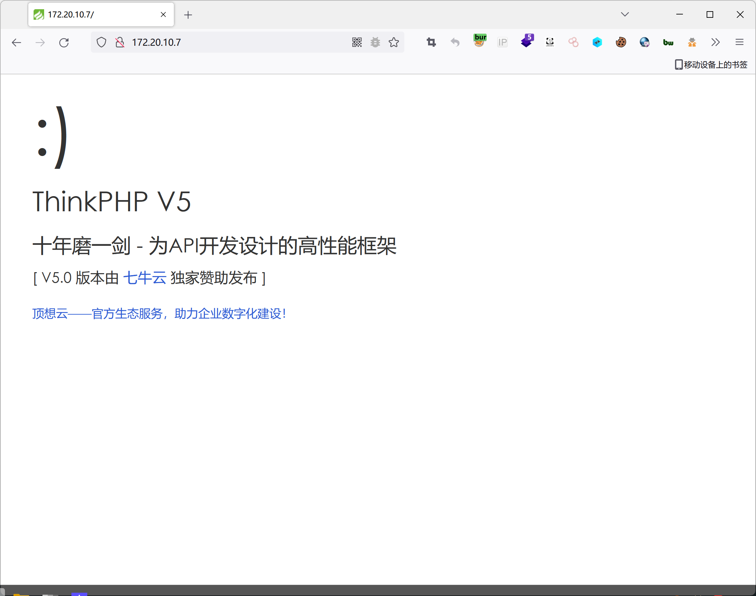Viewport: 756px width, 596px height.
Task: Open the tracking protection shield panel
Action: pos(101,42)
